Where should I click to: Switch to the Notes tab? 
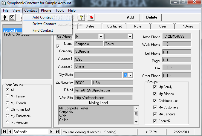(x=138, y=26)
